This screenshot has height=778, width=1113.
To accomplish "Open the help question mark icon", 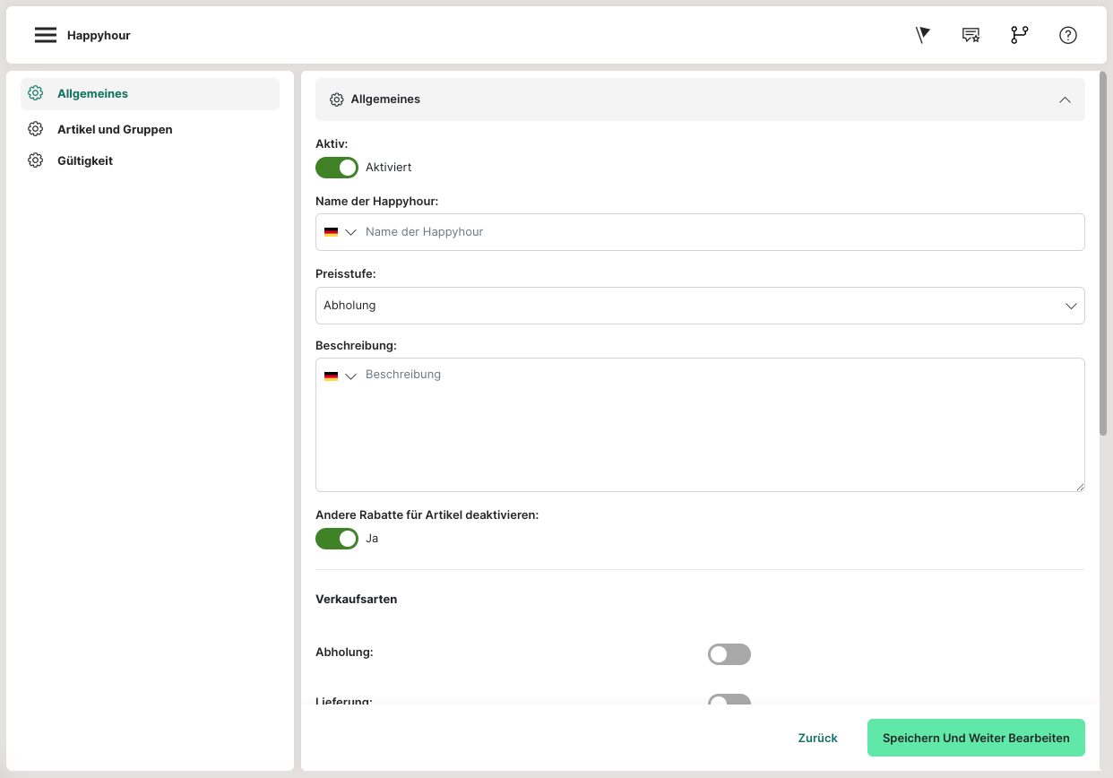I will [1067, 35].
